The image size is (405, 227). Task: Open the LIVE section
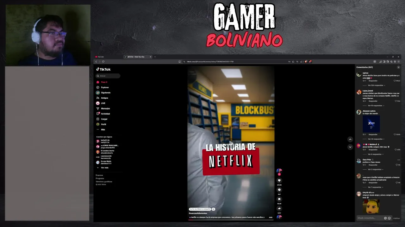tap(101, 103)
